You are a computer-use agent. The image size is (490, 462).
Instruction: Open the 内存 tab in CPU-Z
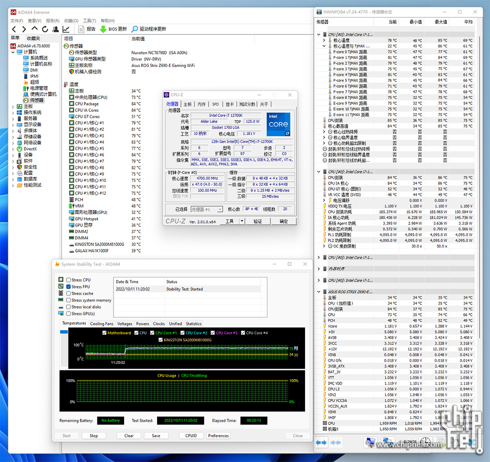(201, 104)
